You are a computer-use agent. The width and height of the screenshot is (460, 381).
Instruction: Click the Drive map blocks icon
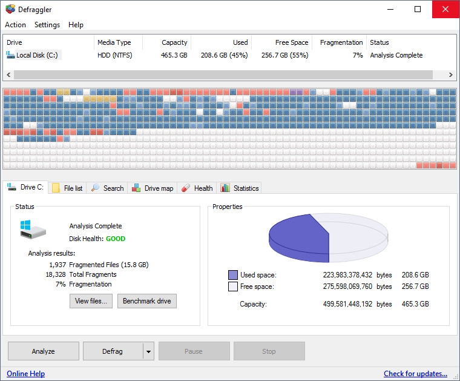[136, 188]
